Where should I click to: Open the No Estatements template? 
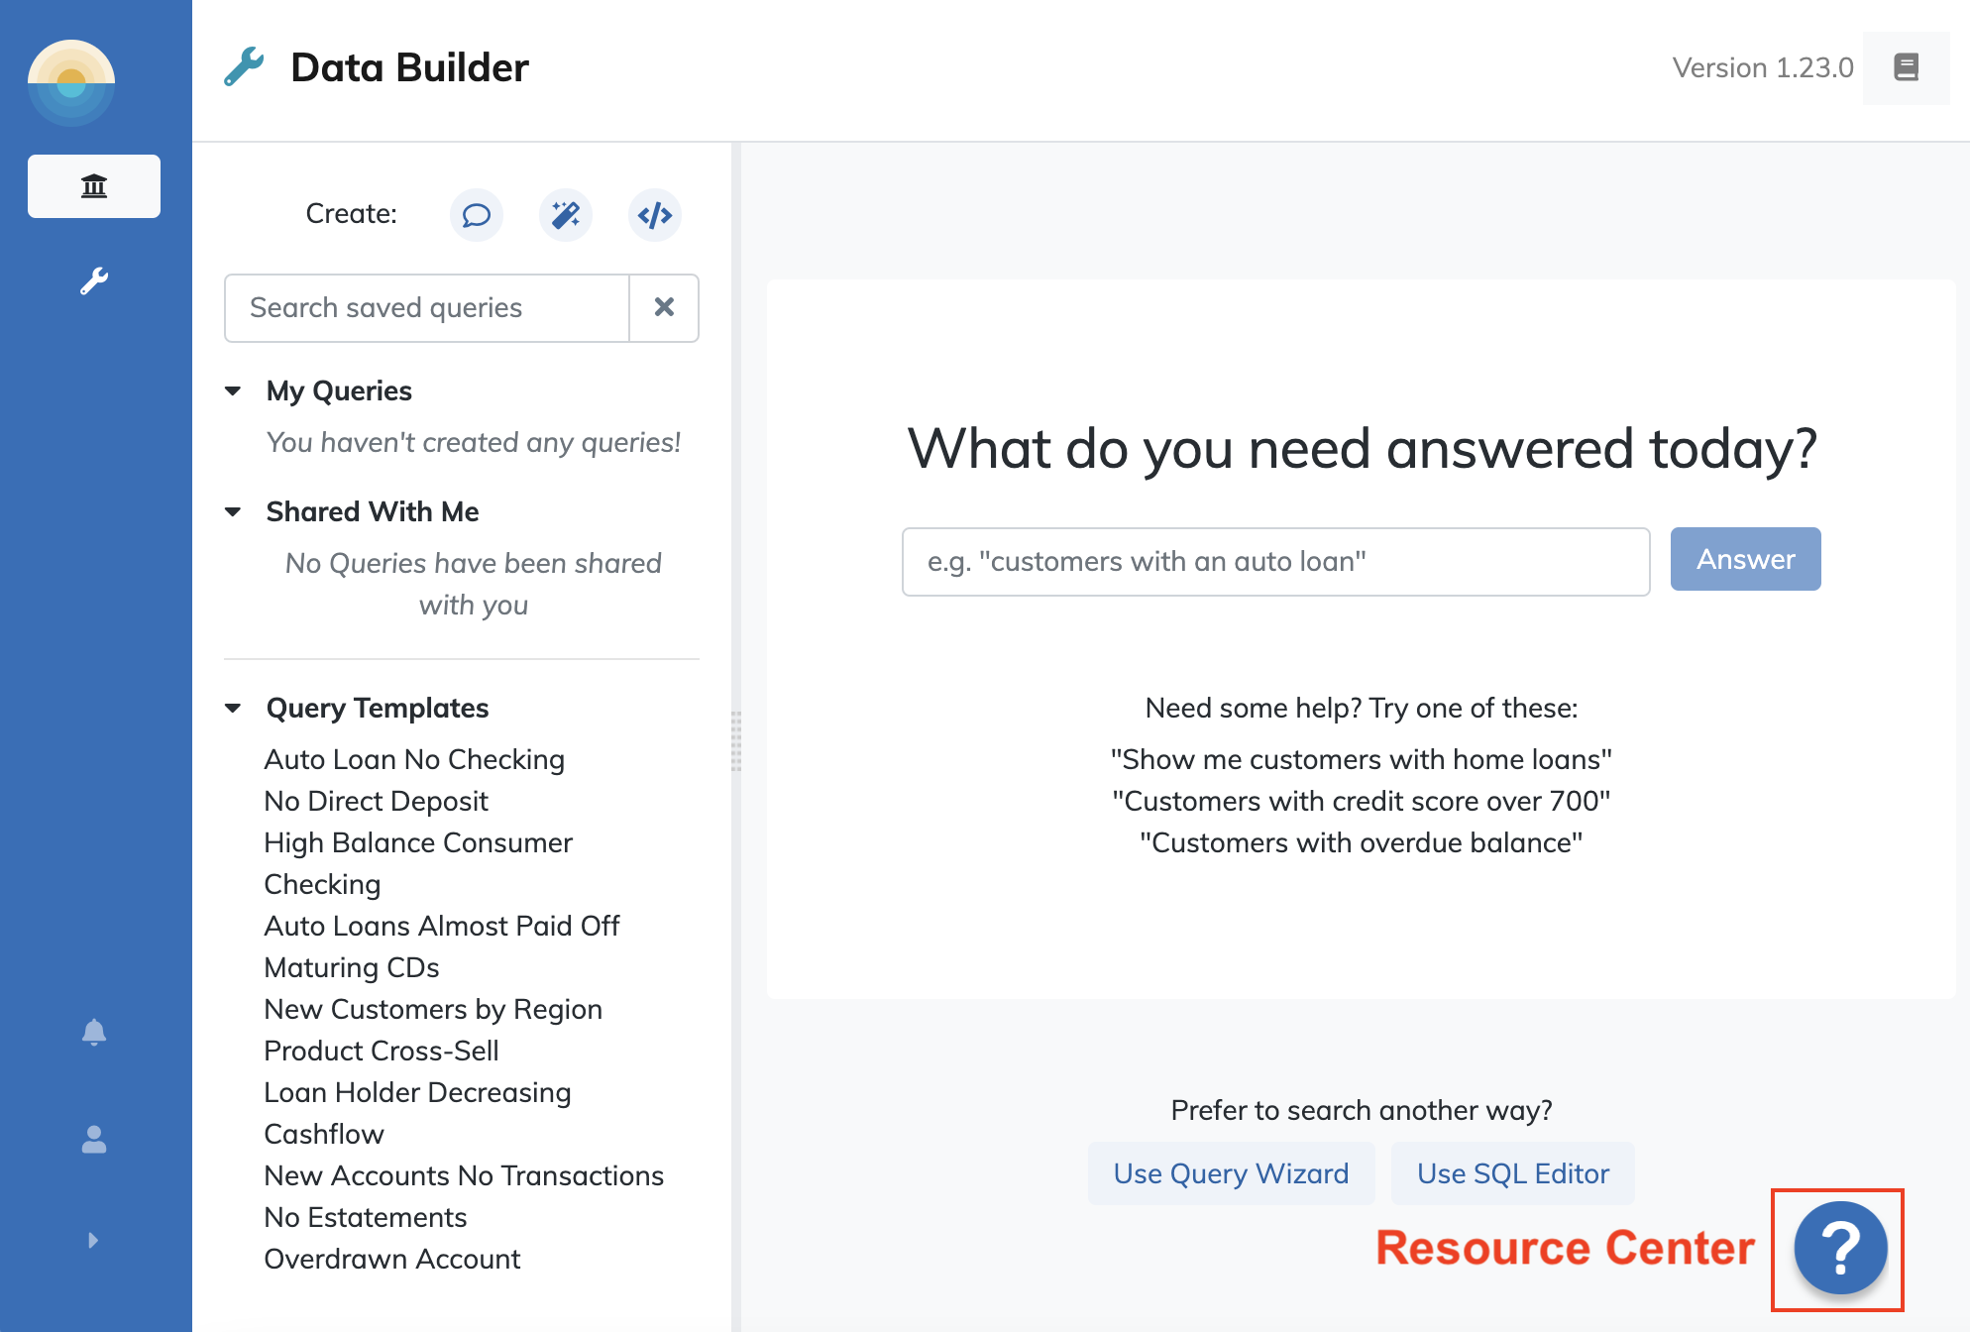[x=366, y=1217]
